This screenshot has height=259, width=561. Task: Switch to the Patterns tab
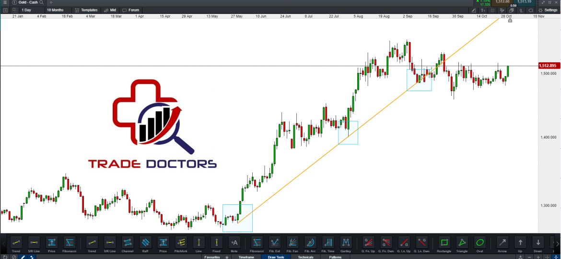pos(335,257)
